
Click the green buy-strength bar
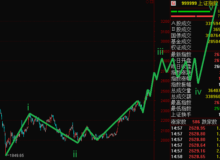[191, 11]
